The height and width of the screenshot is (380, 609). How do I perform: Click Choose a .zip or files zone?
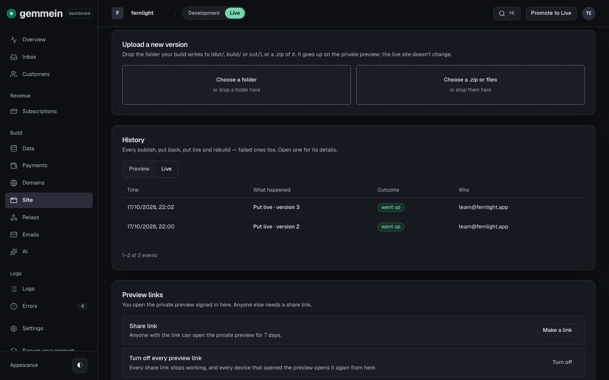470,85
